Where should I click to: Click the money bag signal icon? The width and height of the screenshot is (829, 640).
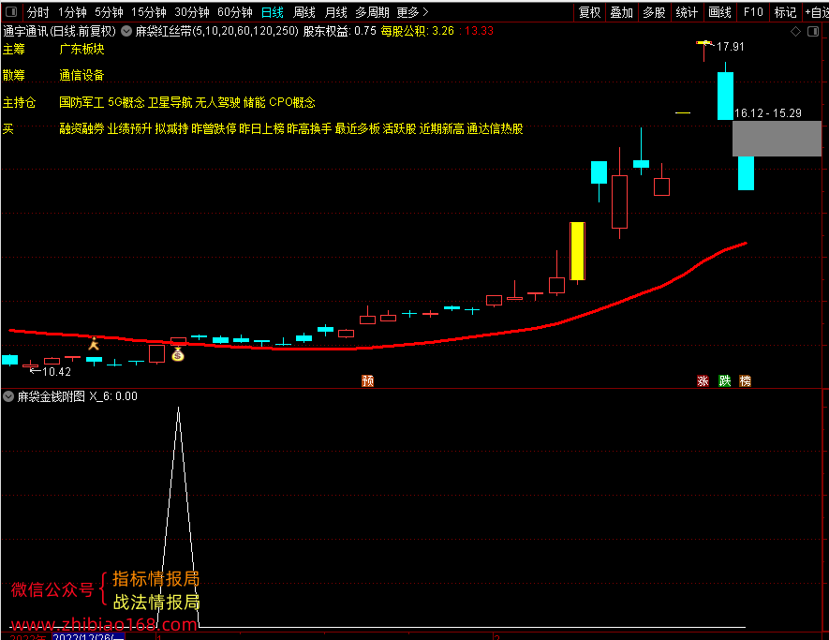178,354
